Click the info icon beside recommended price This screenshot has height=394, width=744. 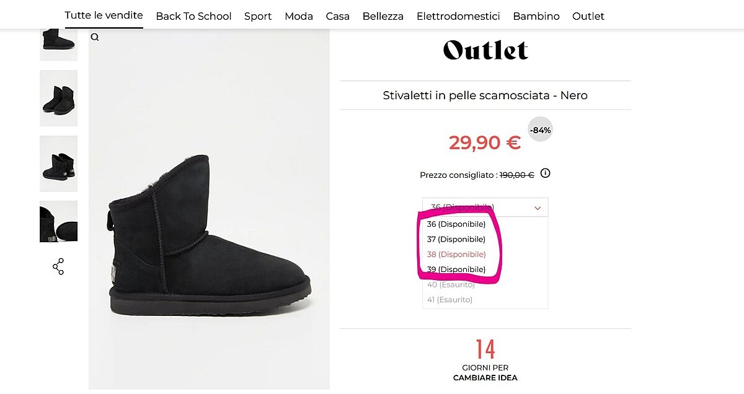545,173
